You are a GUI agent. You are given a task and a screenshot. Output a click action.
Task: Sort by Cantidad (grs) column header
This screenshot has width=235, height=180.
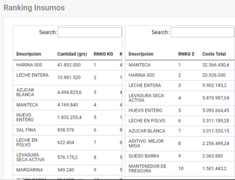pos(72,54)
